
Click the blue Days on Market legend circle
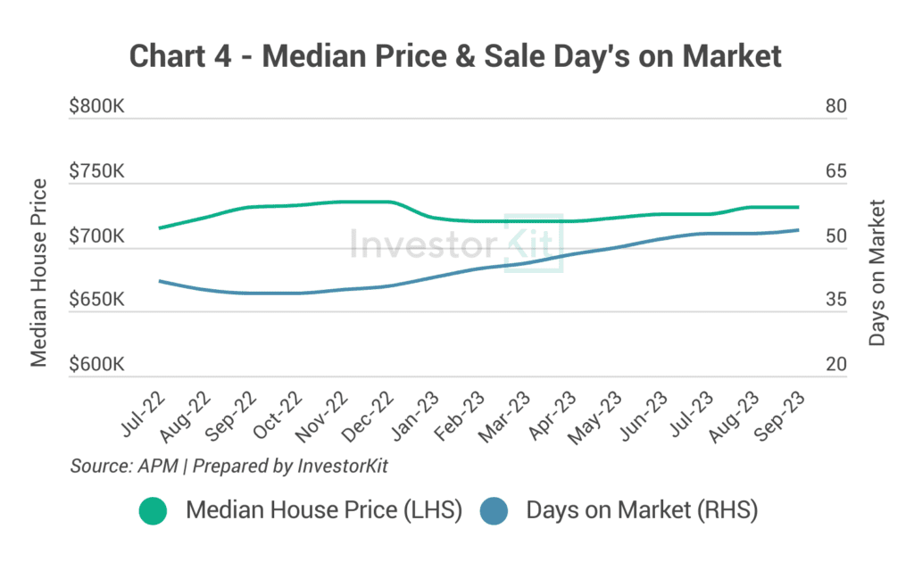click(x=493, y=510)
